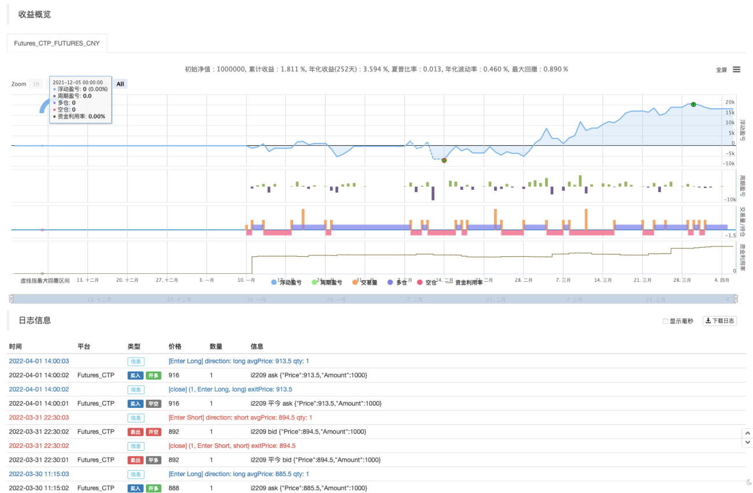753x493 pixels.
Task: Toggle the 交易量 series in legend
Action: point(365,282)
